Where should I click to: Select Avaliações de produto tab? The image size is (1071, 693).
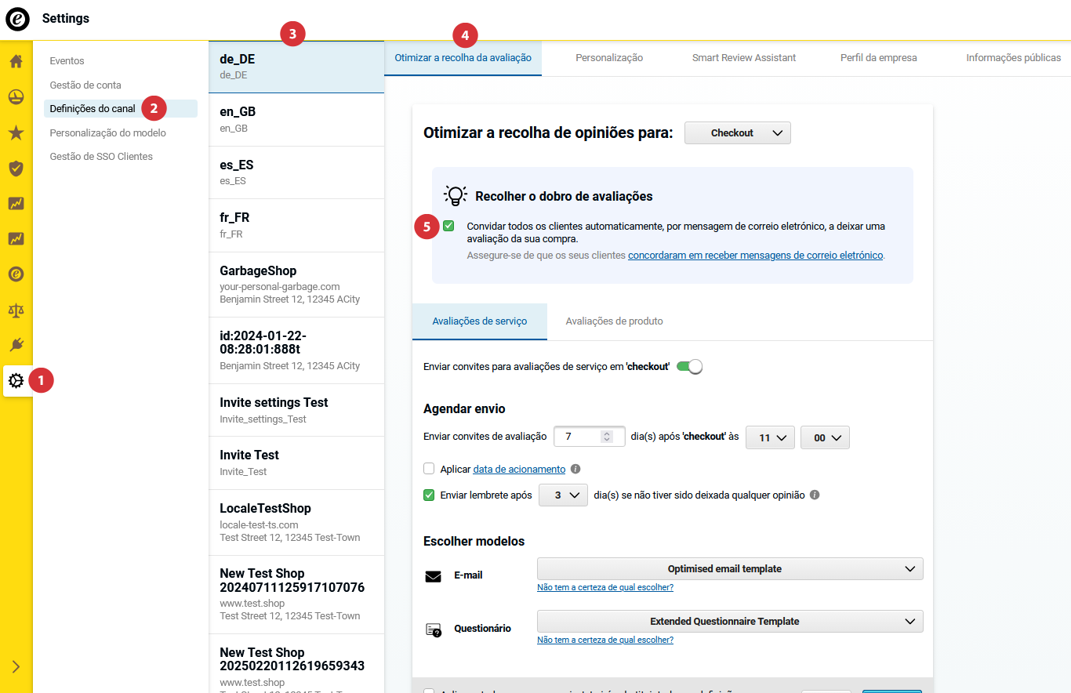(614, 321)
